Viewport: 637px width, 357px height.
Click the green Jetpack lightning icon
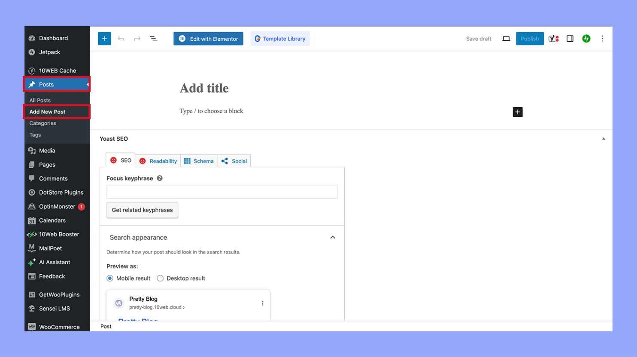[586, 39]
